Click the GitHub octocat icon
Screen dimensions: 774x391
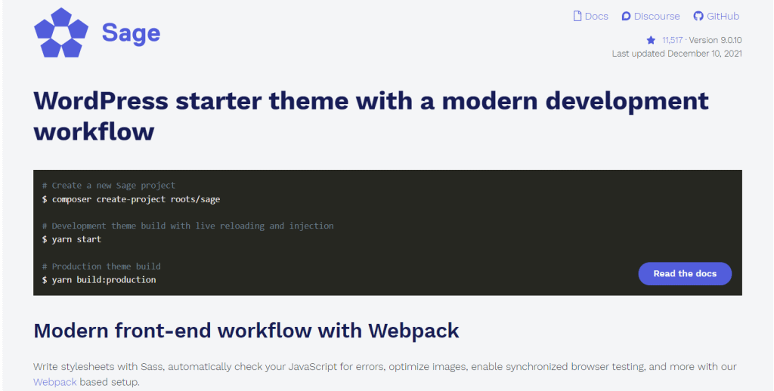pos(698,17)
